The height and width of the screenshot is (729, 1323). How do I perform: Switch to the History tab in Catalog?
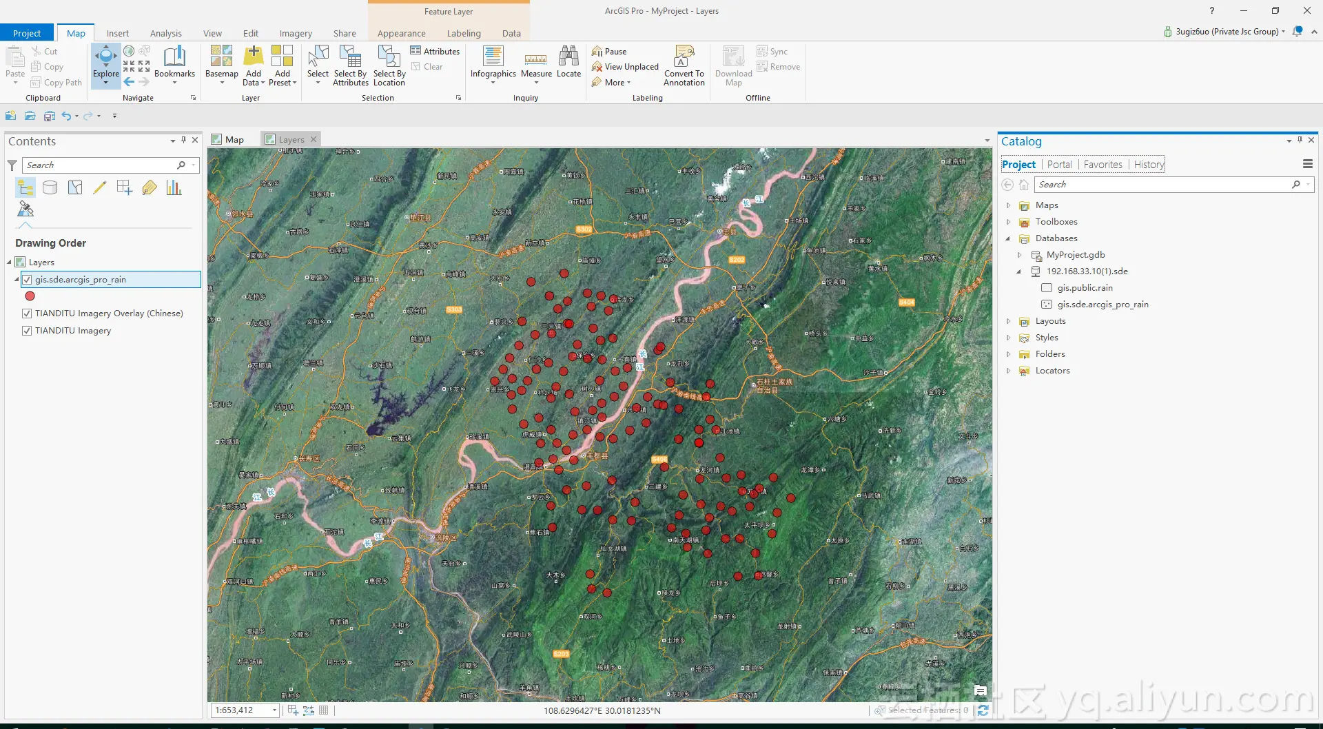pos(1148,164)
